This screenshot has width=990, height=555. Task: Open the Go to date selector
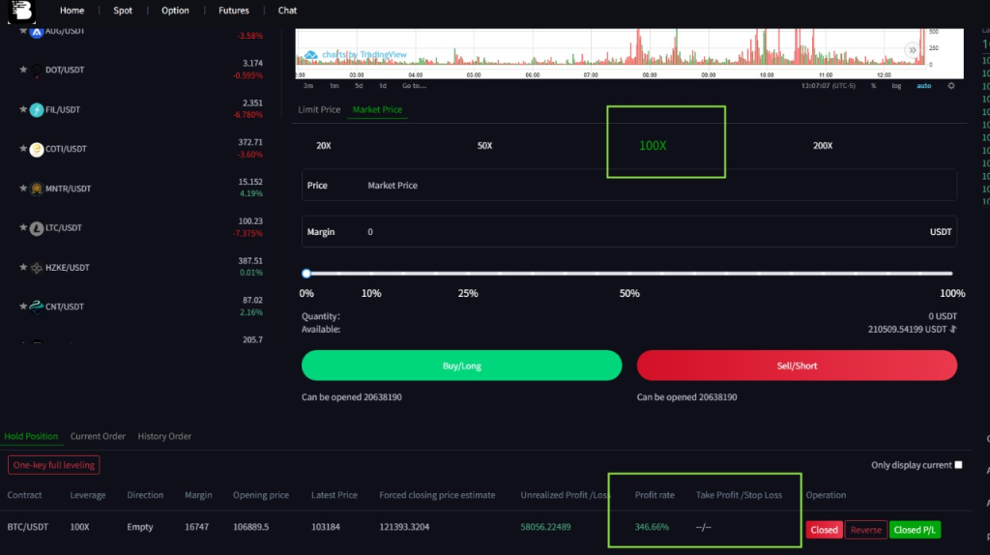coord(414,86)
